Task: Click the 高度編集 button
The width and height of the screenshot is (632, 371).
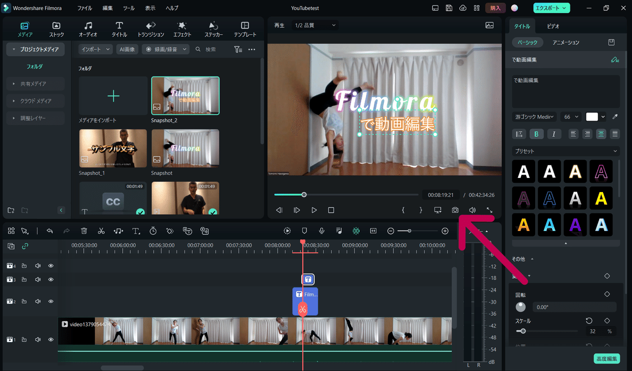Action: 607,358
